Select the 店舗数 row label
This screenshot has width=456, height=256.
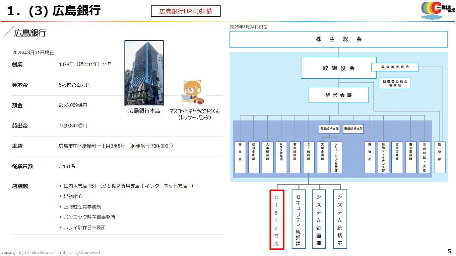tap(20, 186)
